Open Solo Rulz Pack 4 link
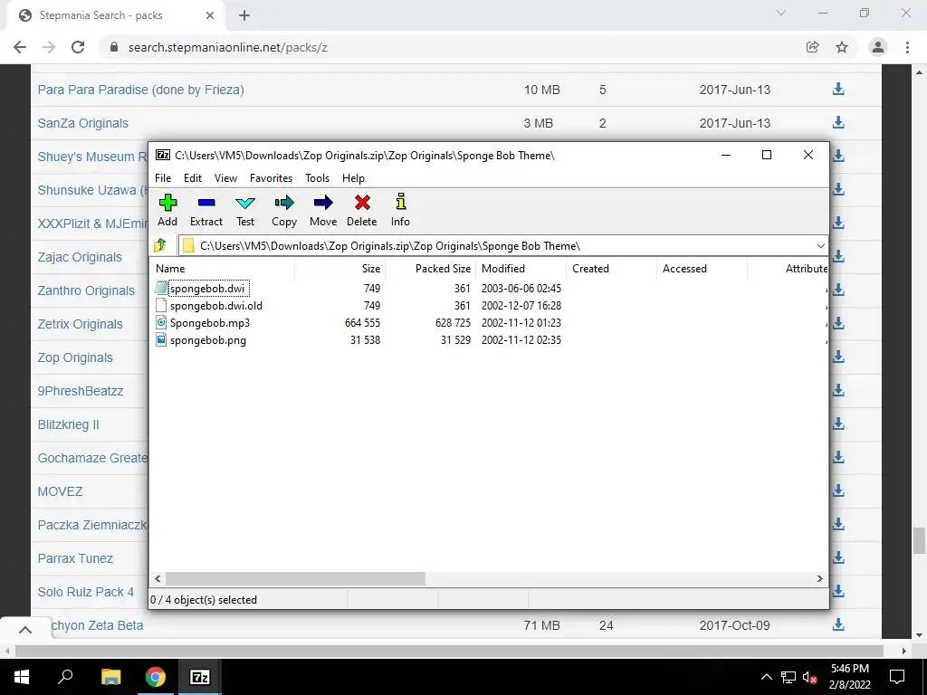The image size is (927, 695). 86,592
